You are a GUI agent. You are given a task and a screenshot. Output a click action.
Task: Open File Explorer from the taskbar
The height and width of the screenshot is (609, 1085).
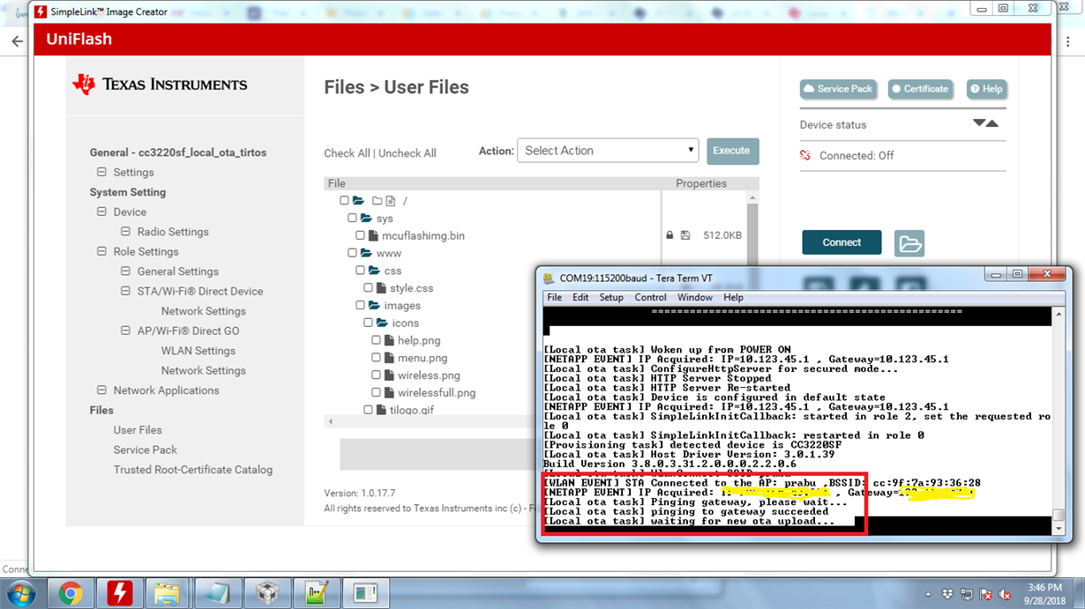[168, 593]
